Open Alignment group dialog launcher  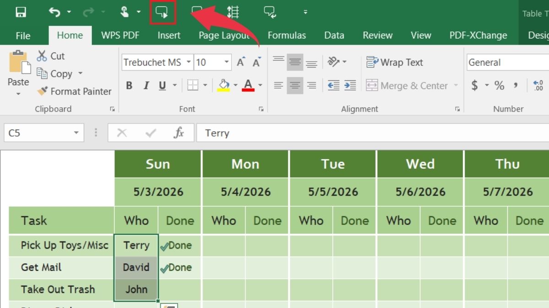click(x=457, y=109)
